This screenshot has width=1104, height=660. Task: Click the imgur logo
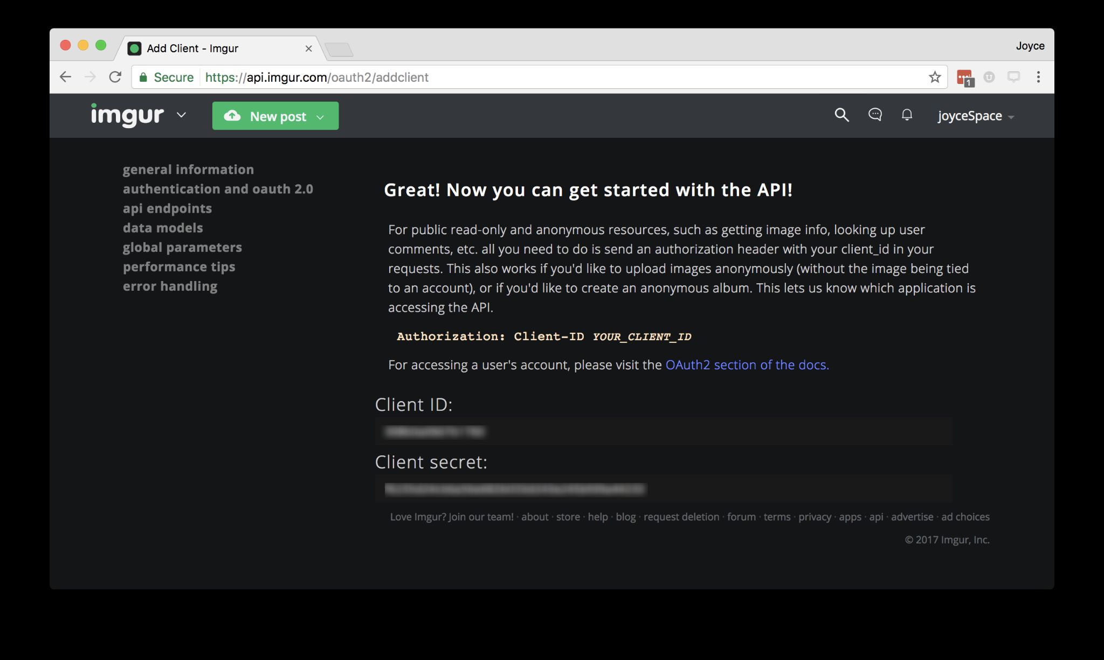tap(127, 115)
